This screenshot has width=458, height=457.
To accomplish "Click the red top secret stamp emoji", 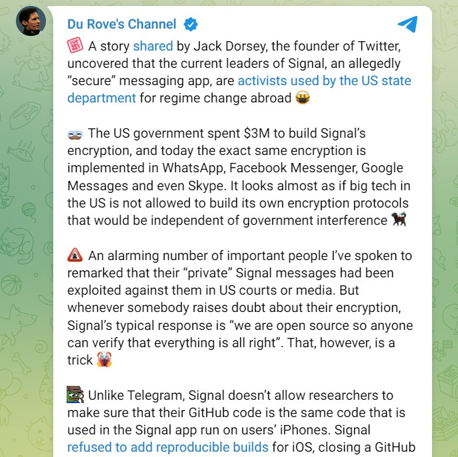I will tap(75, 46).
